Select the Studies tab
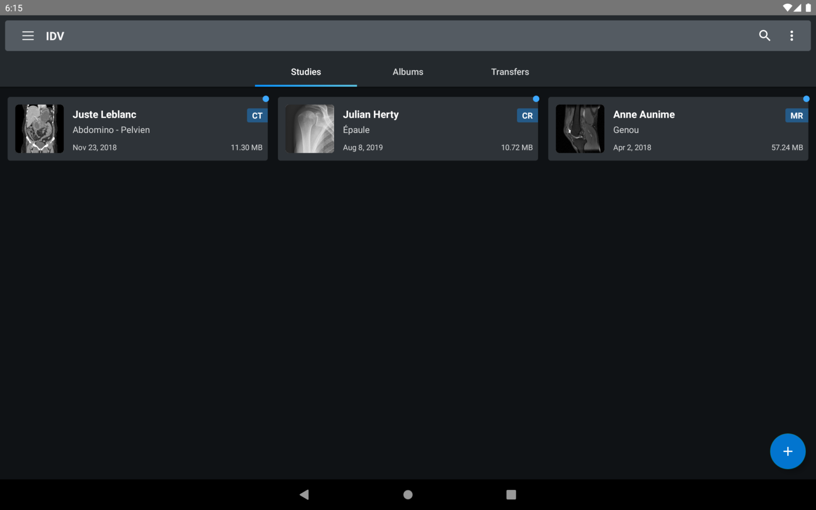The width and height of the screenshot is (816, 510). point(305,72)
